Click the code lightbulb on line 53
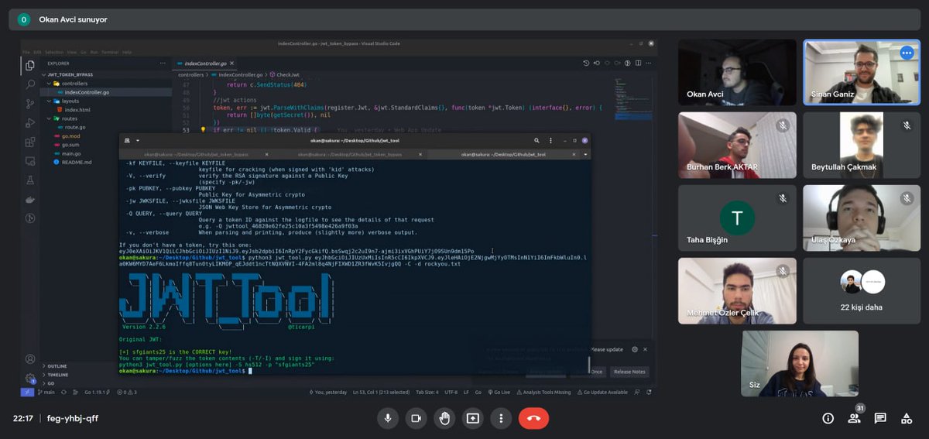The width and height of the screenshot is (929, 439). [203, 129]
